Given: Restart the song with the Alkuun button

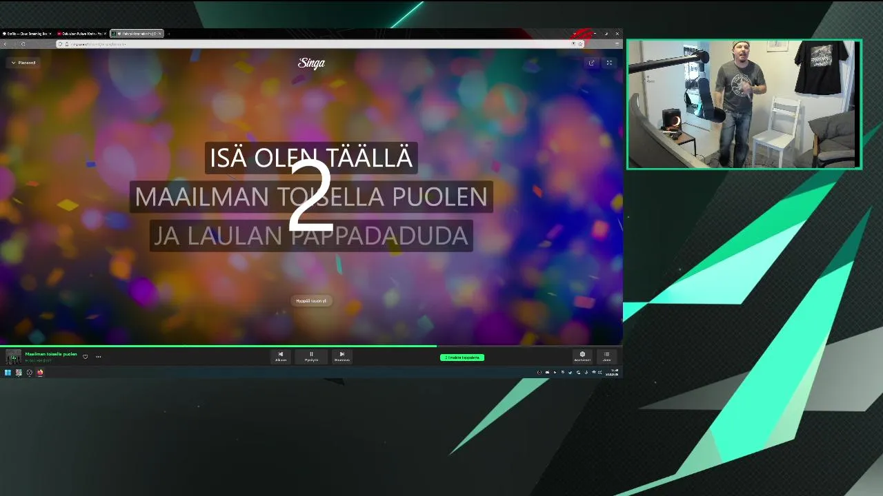Looking at the screenshot, I should pyautogui.click(x=281, y=356).
